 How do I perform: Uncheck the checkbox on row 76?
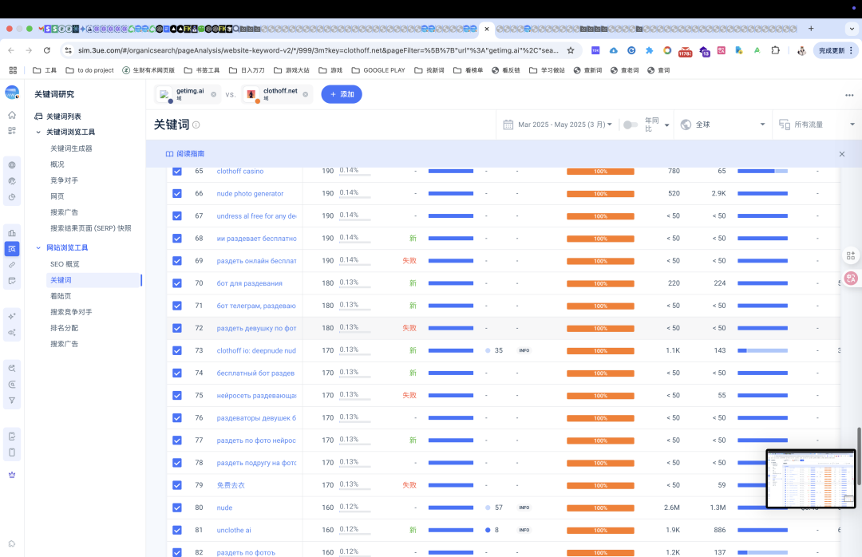pos(177,418)
